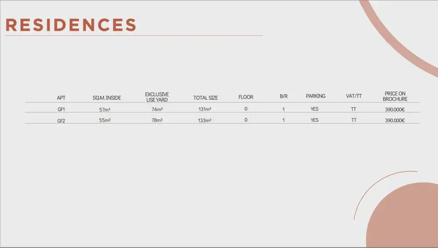This screenshot has height=248, width=438.
Task: Click the RESIDENCES slide title
Action: click(x=71, y=25)
